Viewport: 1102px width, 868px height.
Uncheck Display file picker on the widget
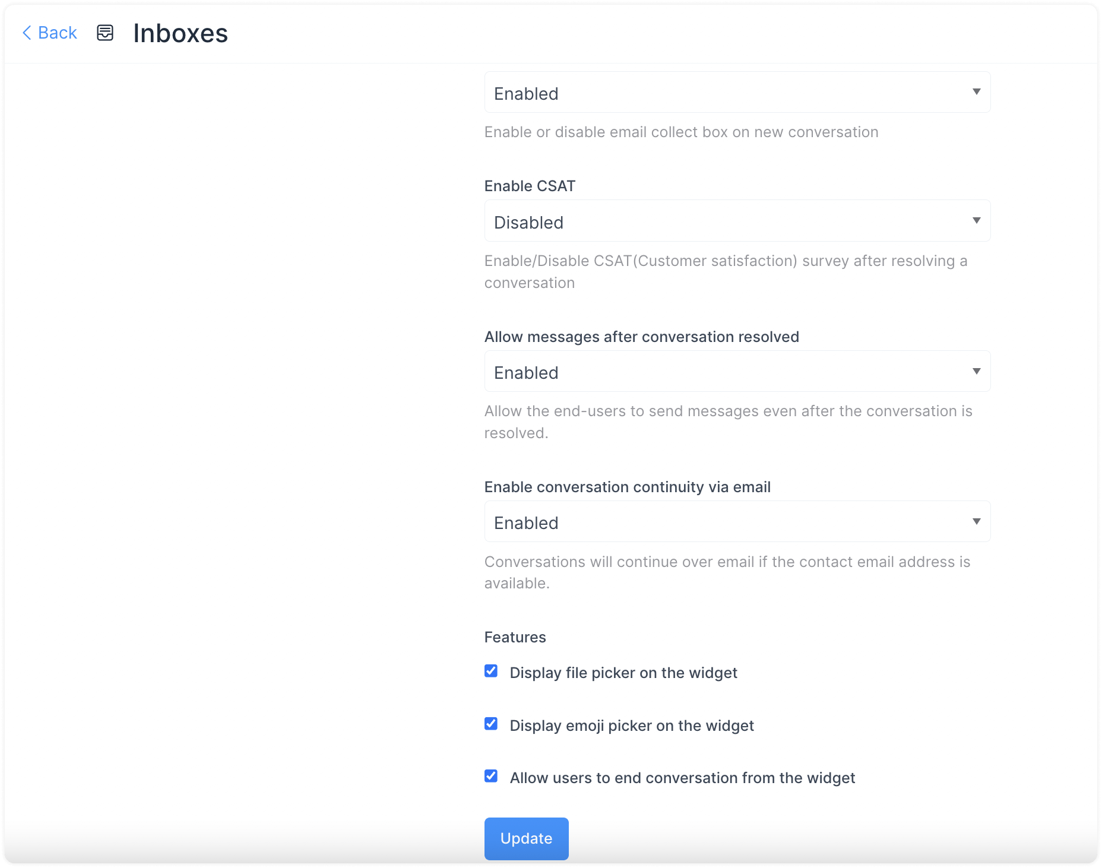pyautogui.click(x=491, y=671)
